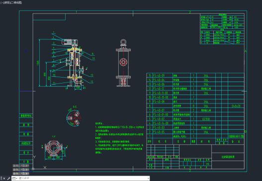The height and width of the screenshot is (181, 262).
Task: Select the technical parameters table at the top right
Action: click(x=222, y=29)
